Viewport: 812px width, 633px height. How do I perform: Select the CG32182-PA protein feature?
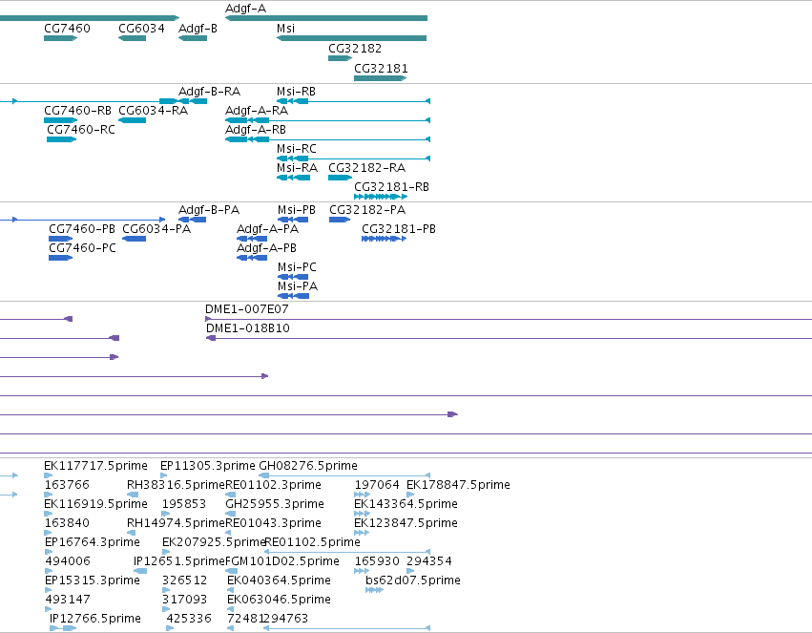pos(340,220)
